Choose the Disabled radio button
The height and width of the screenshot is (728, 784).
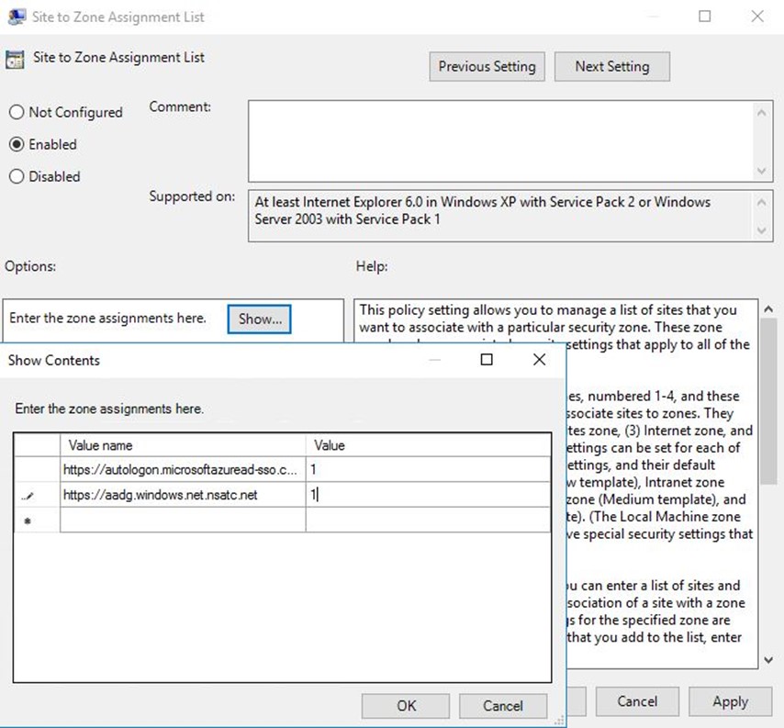(17, 176)
